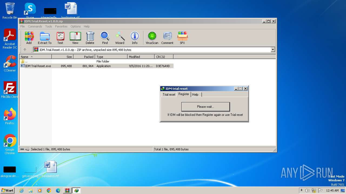Open the File menu
This screenshot has height=194, width=346.
click(x=22, y=26)
